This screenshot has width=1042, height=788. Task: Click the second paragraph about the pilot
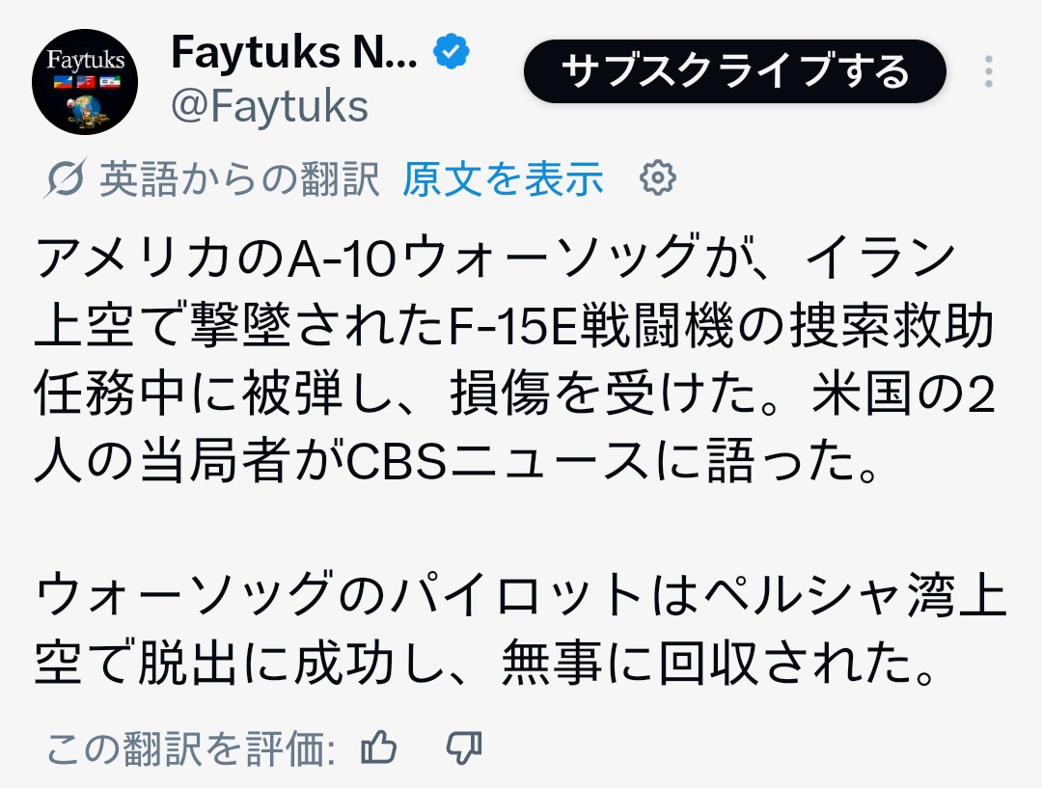tap(511, 626)
